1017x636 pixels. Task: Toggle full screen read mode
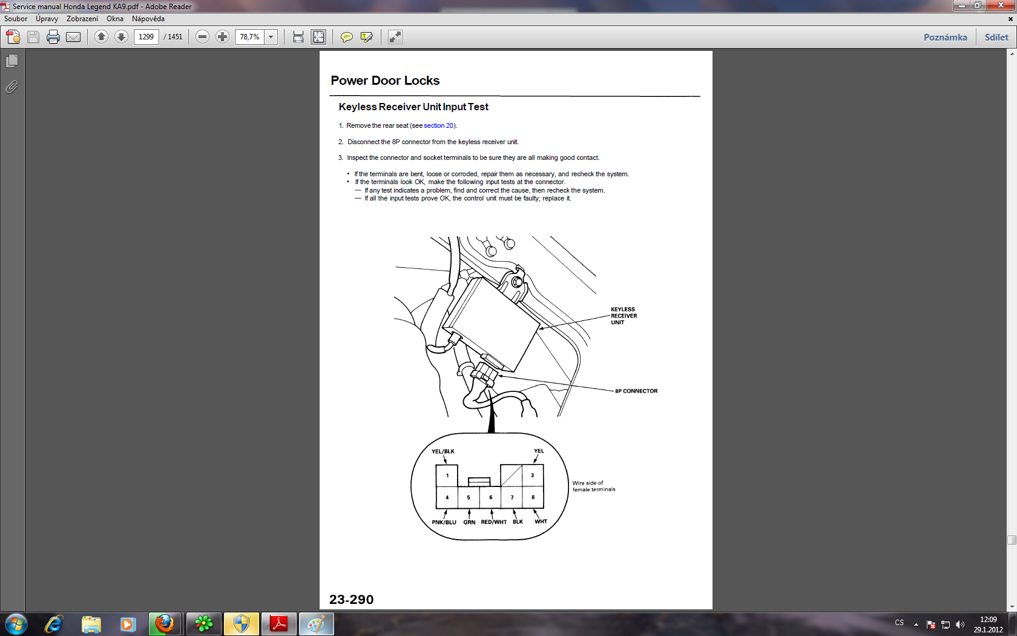pos(395,37)
